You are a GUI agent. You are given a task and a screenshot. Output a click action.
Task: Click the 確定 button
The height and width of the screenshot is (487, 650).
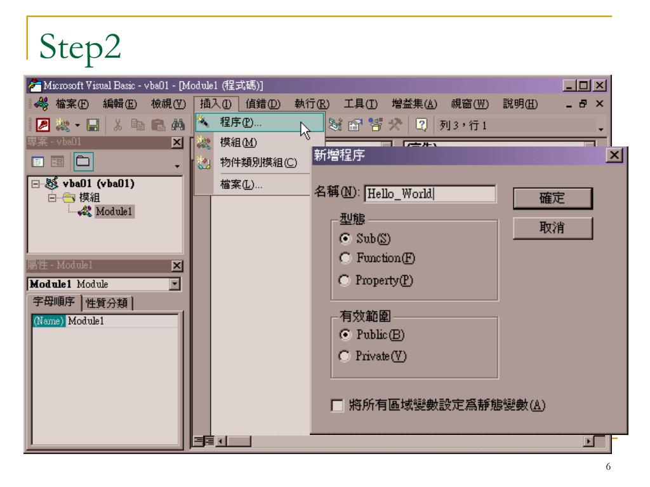coord(553,198)
